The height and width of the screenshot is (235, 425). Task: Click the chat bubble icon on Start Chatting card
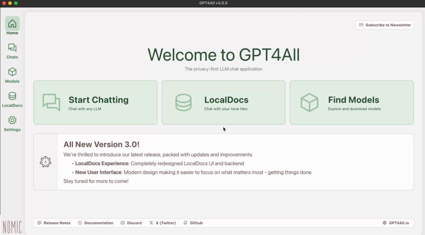[x=51, y=102]
